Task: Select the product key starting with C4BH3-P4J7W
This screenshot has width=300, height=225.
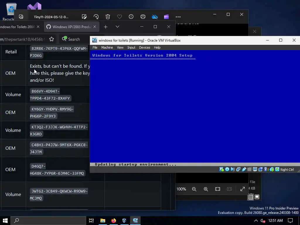Action: [x=59, y=148]
